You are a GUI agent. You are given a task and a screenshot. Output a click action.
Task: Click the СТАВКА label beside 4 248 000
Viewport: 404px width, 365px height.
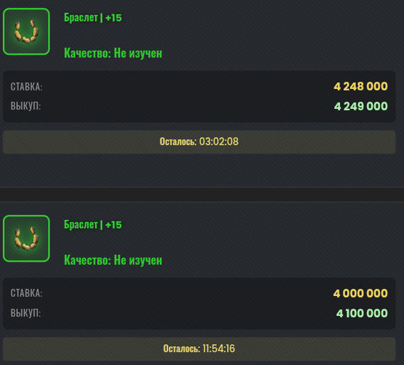[26, 87]
